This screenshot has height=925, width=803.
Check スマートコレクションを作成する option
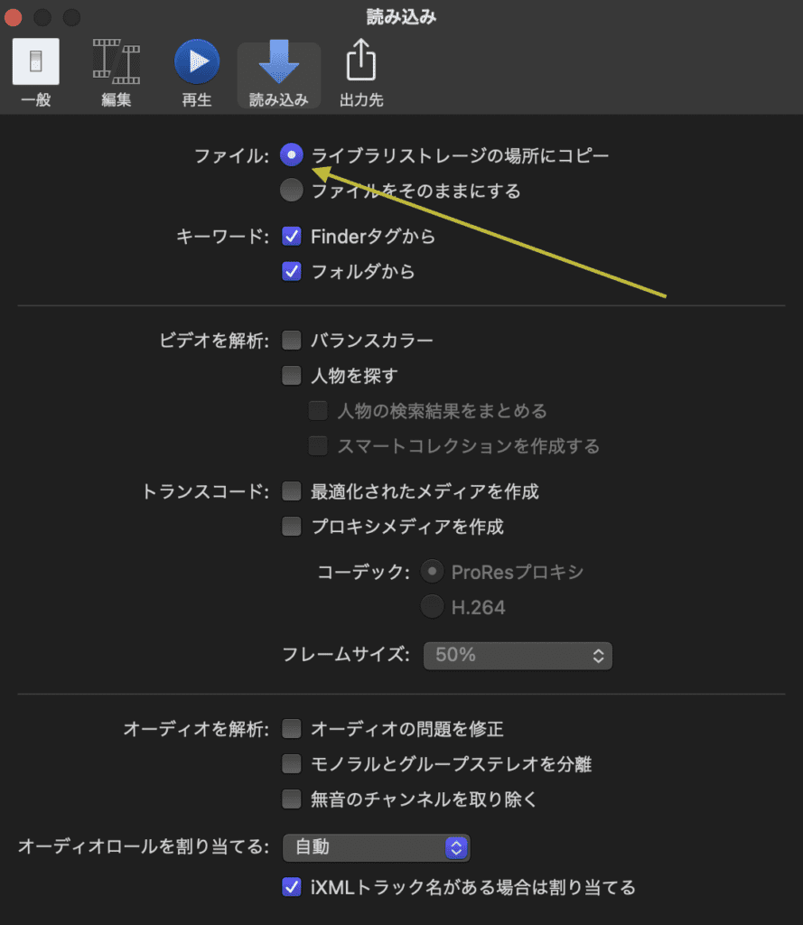(x=318, y=446)
